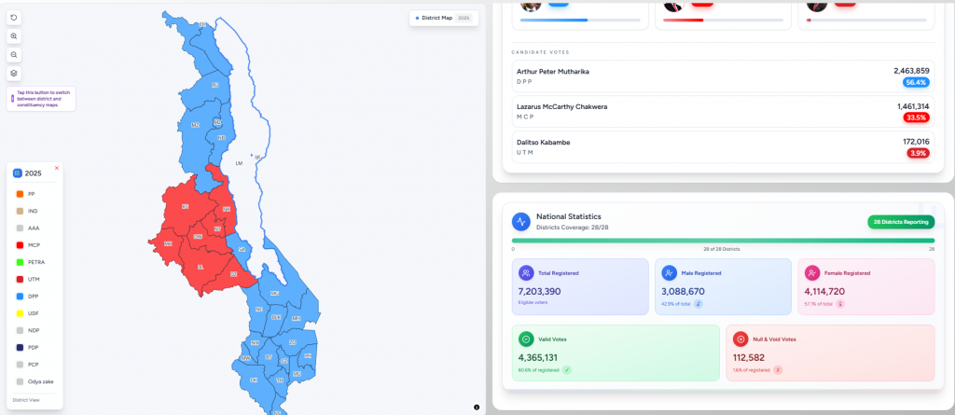The height and width of the screenshot is (415, 955).
Task: Click the National Statistics pulse icon
Action: [521, 222]
